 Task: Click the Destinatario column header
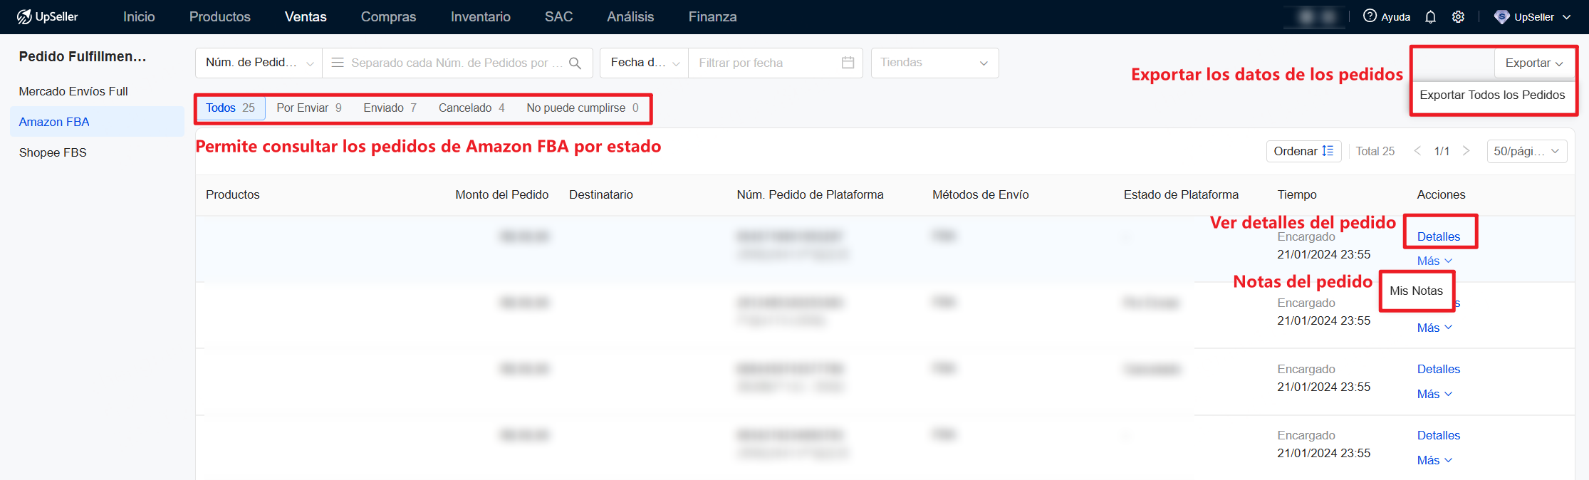[600, 194]
